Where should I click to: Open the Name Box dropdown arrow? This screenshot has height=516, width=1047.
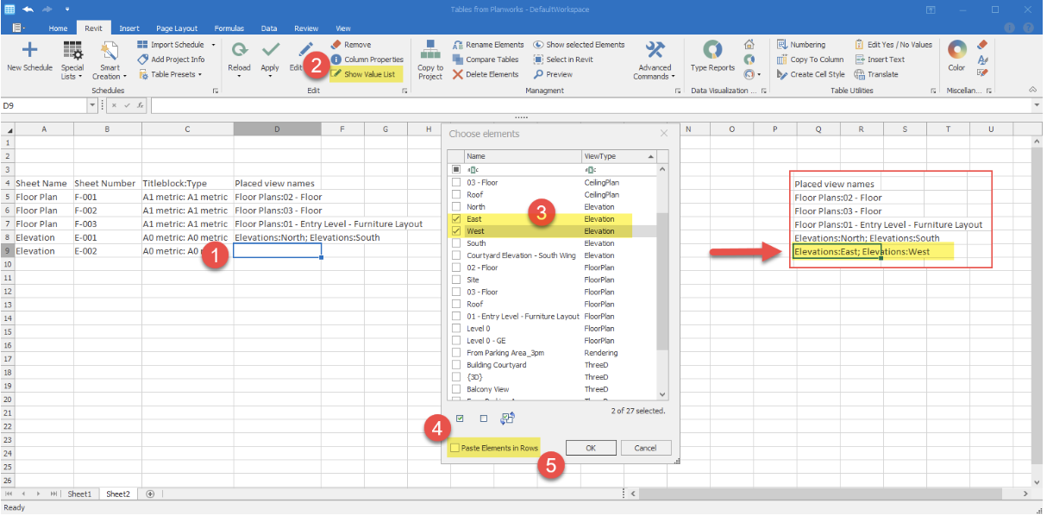[92, 105]
